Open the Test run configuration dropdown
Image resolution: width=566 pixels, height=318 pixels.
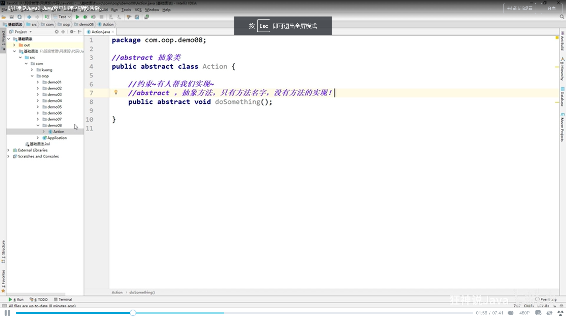pyautogui.click(x=62, y=17)
